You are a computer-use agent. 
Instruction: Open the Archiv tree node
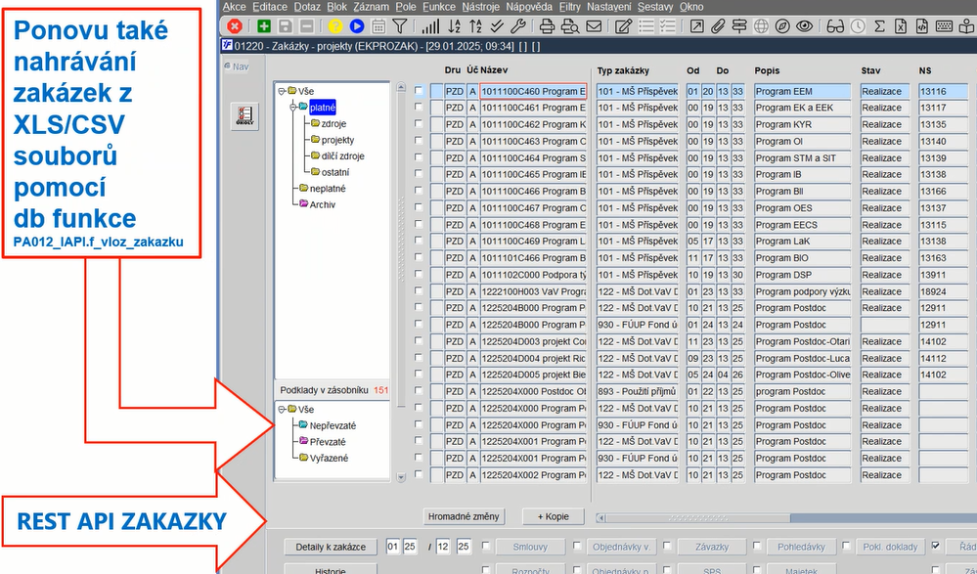(317, 204)
